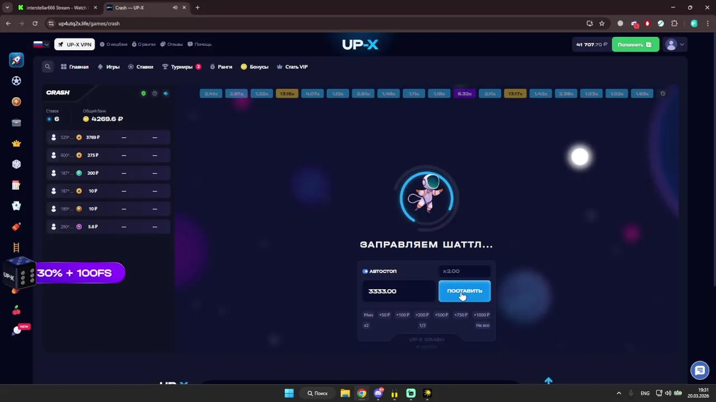Click the site search magnifier icon
The image size is (716, 402).
coord(48,66)
